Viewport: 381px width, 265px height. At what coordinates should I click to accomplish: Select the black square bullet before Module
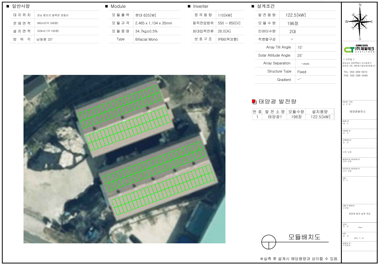coord(106,6)
